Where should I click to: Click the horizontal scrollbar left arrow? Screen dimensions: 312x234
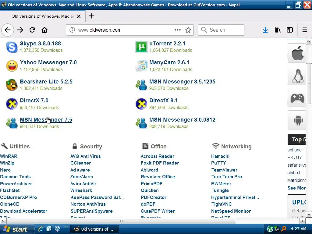point(3,221)
